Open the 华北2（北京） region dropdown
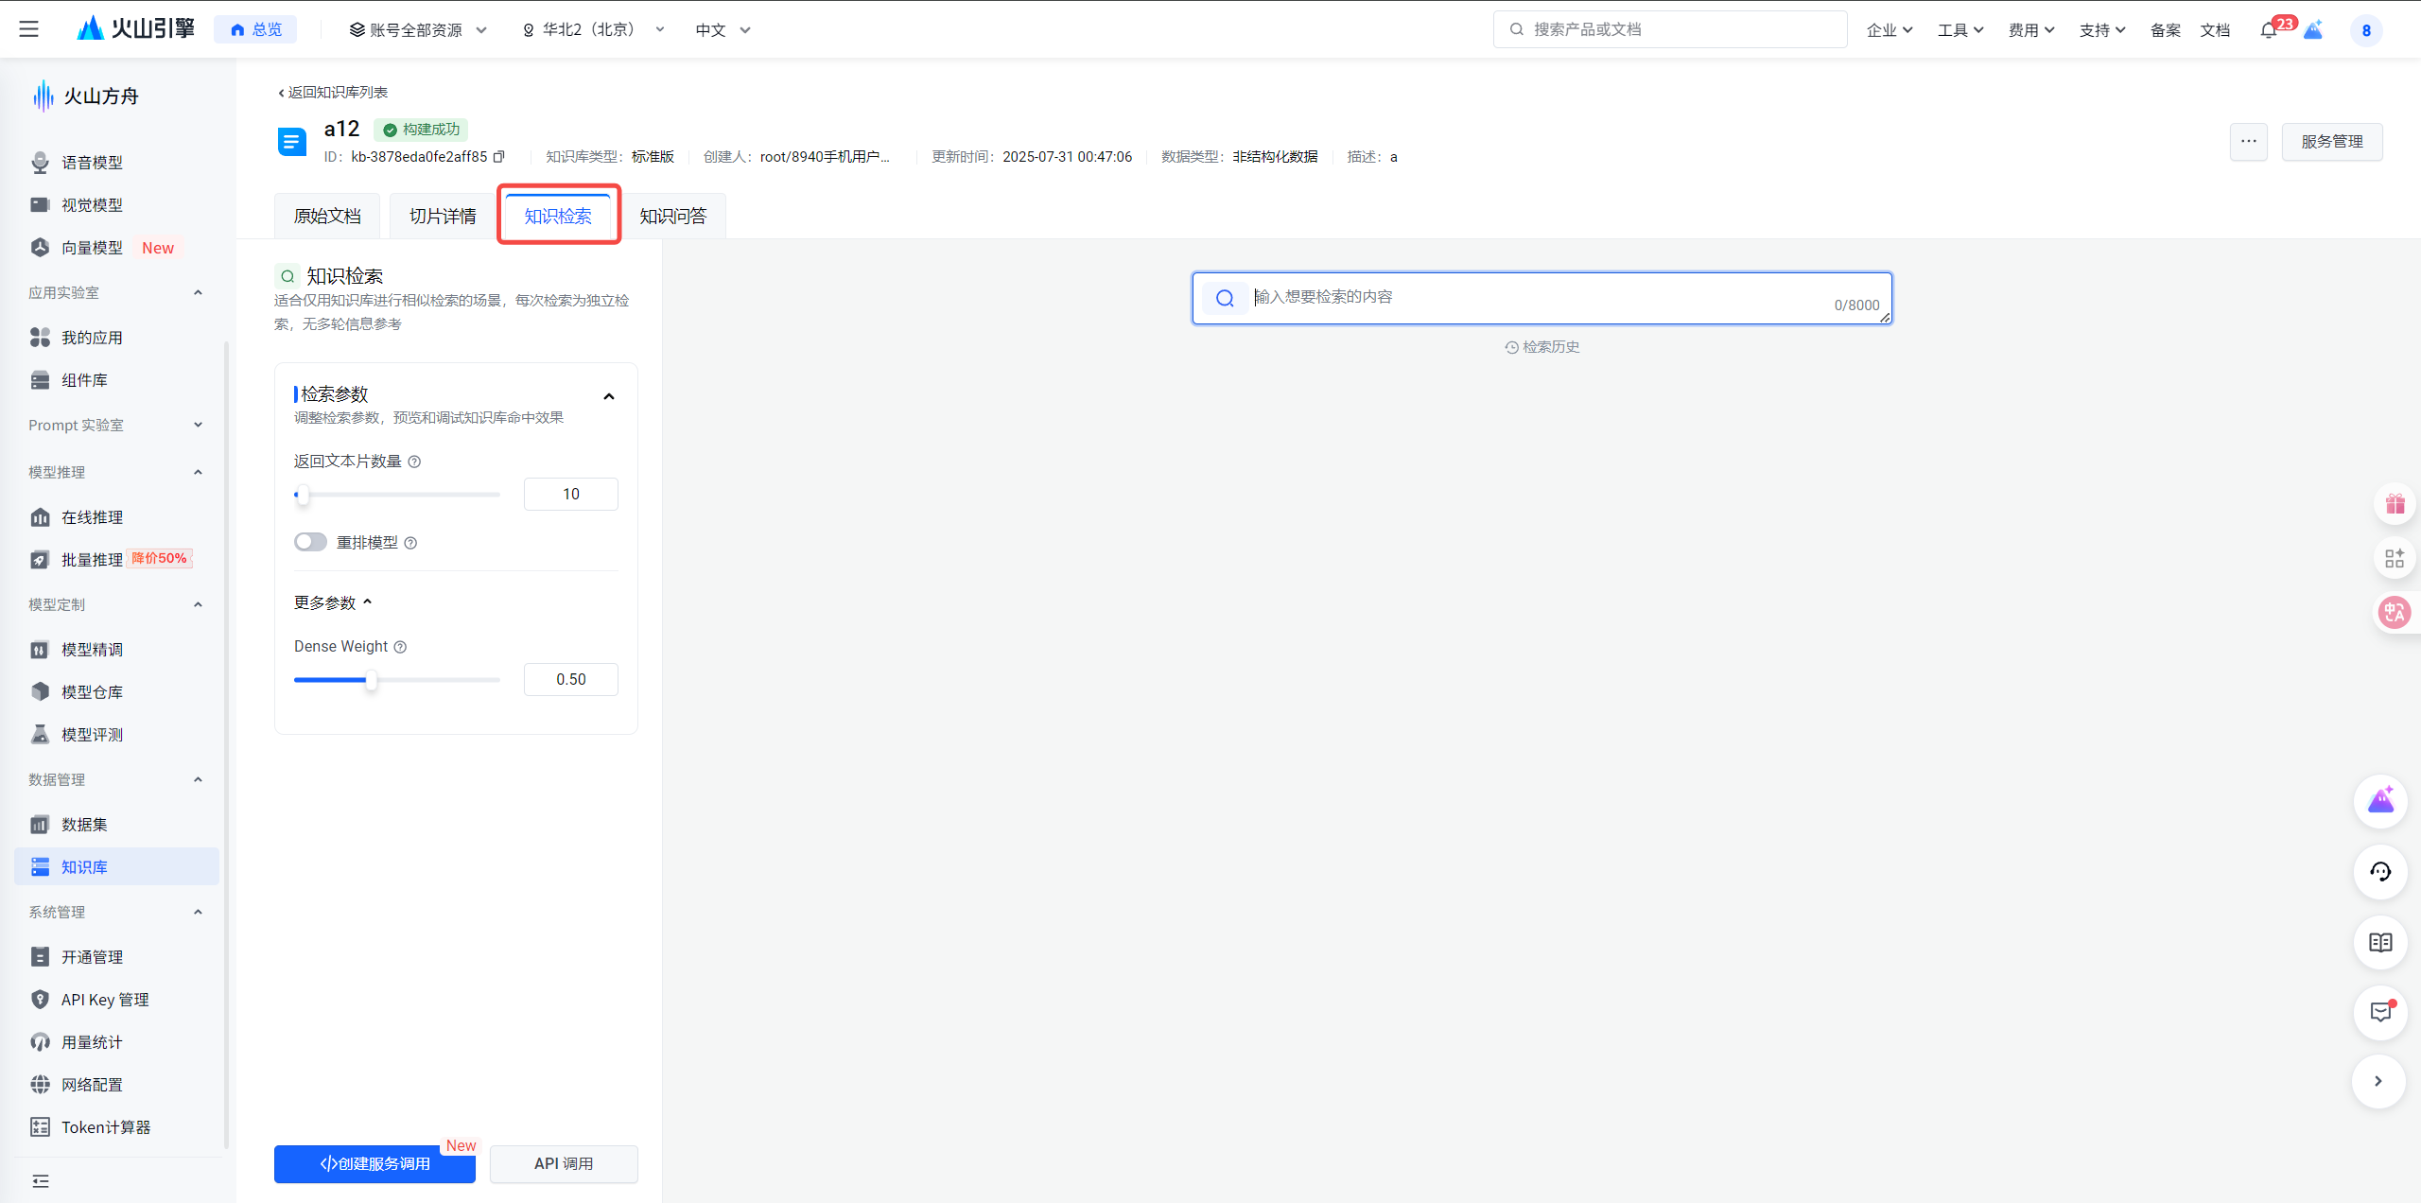 coord(594,30)
